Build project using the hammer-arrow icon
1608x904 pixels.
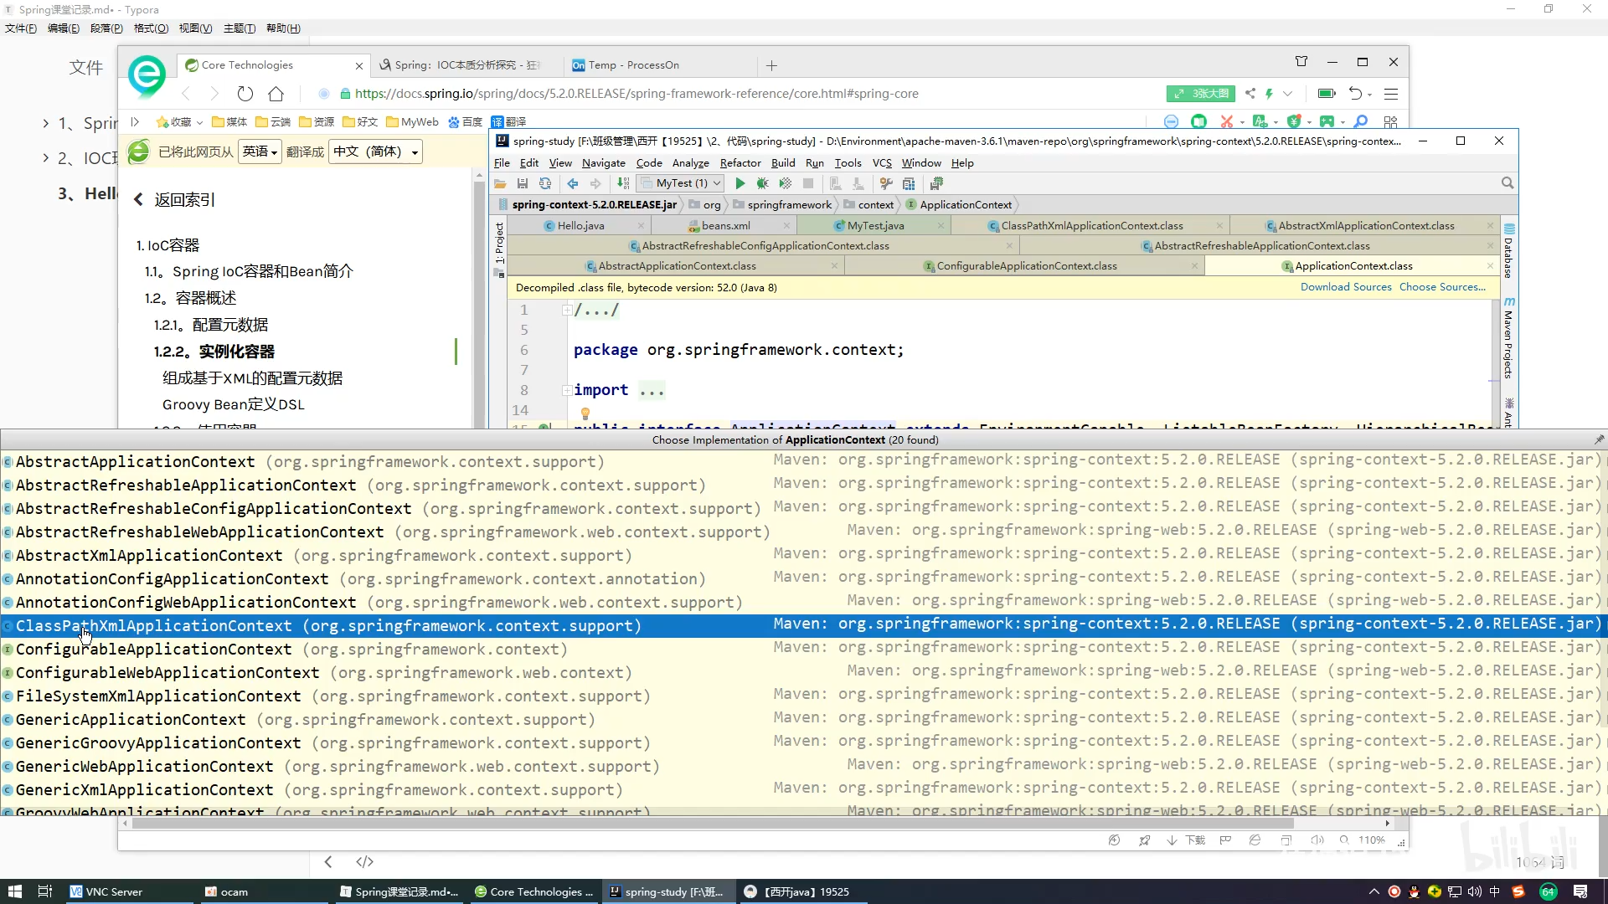coord(623,183)
